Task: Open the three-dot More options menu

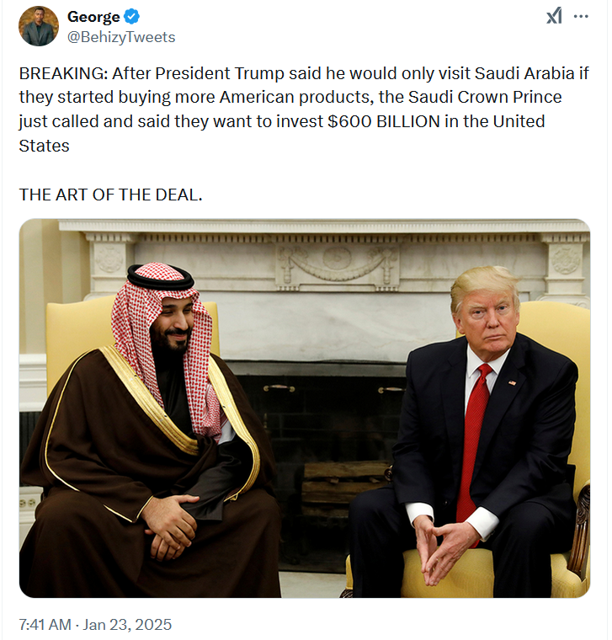Action: pos(581,16)
